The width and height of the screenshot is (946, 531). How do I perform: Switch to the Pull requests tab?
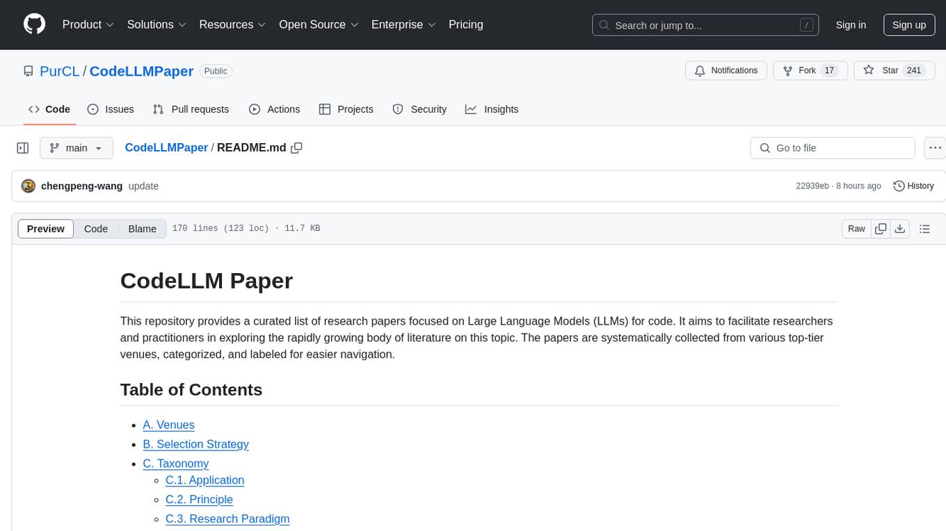coord(191,109)
